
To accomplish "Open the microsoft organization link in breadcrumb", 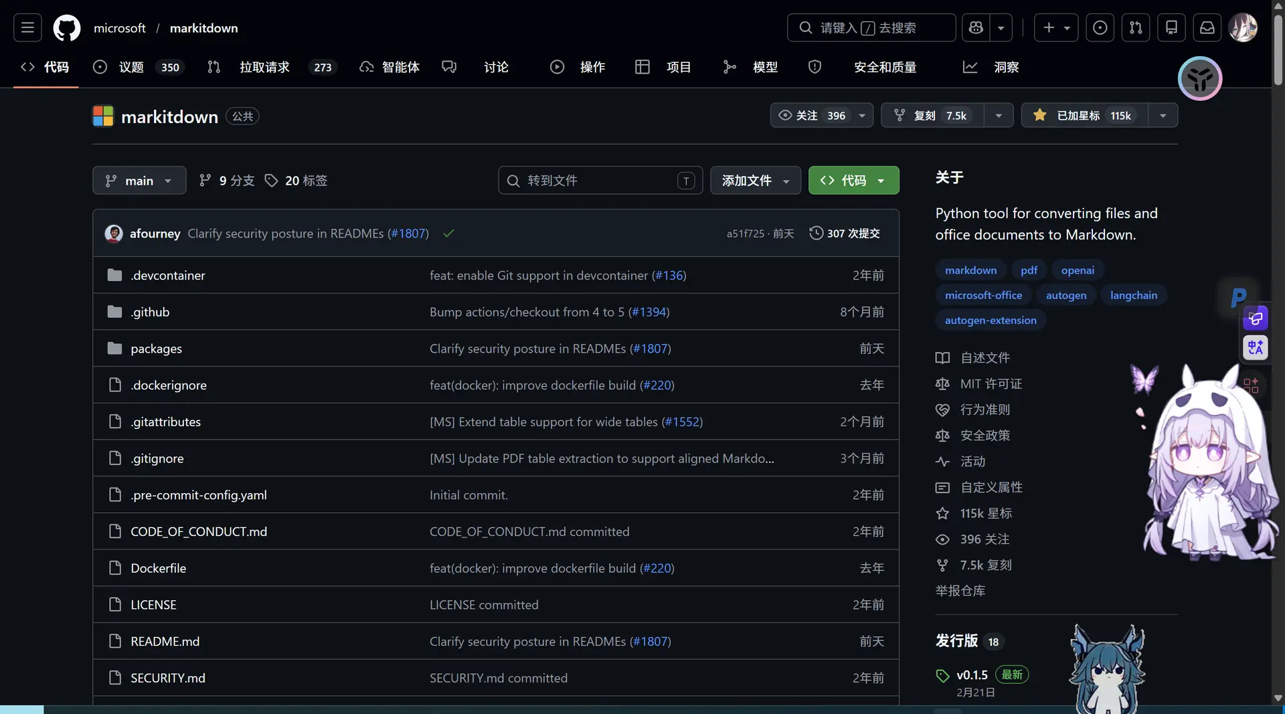I will tap(120, 28).
